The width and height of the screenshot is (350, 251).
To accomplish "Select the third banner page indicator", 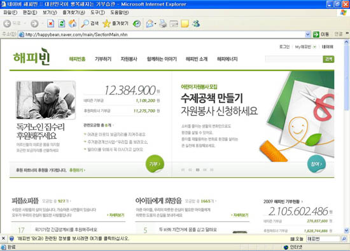I will (x=197, y=170).
